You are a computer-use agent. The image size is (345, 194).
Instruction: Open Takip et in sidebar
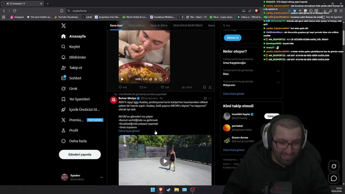(x=72, y=68)
